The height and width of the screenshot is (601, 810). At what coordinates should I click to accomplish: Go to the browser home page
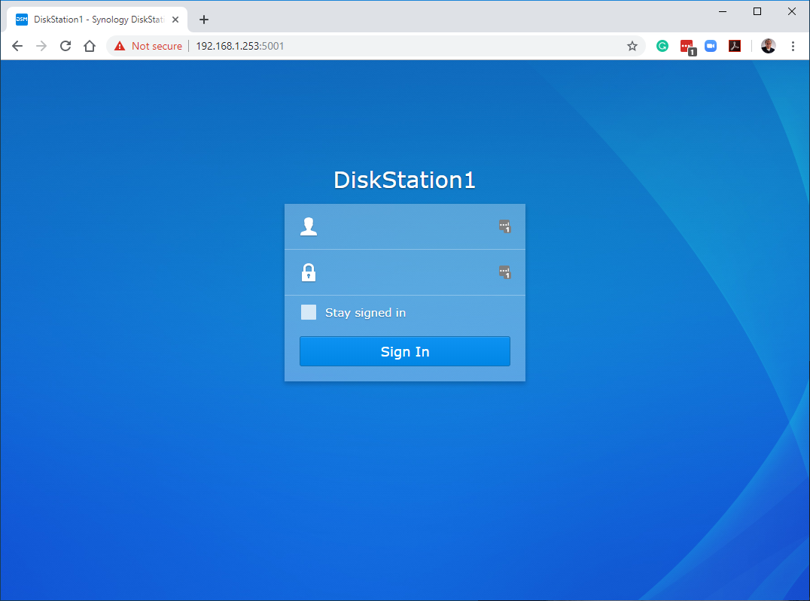(90, 46)
